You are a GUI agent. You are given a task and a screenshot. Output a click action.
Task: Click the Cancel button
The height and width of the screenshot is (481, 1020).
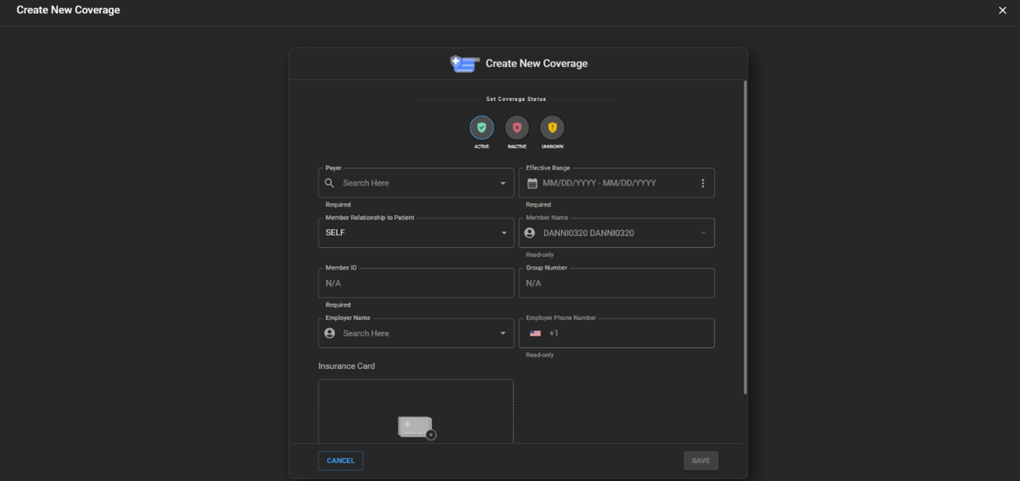pyautogui.click(x=340, y=461)
